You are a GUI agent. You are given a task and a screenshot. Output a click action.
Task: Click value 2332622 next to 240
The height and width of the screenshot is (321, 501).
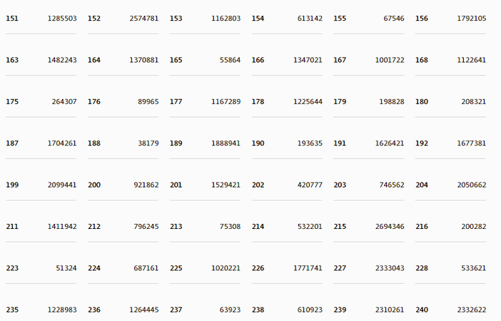pyautogui.click(x=471, y=310)
